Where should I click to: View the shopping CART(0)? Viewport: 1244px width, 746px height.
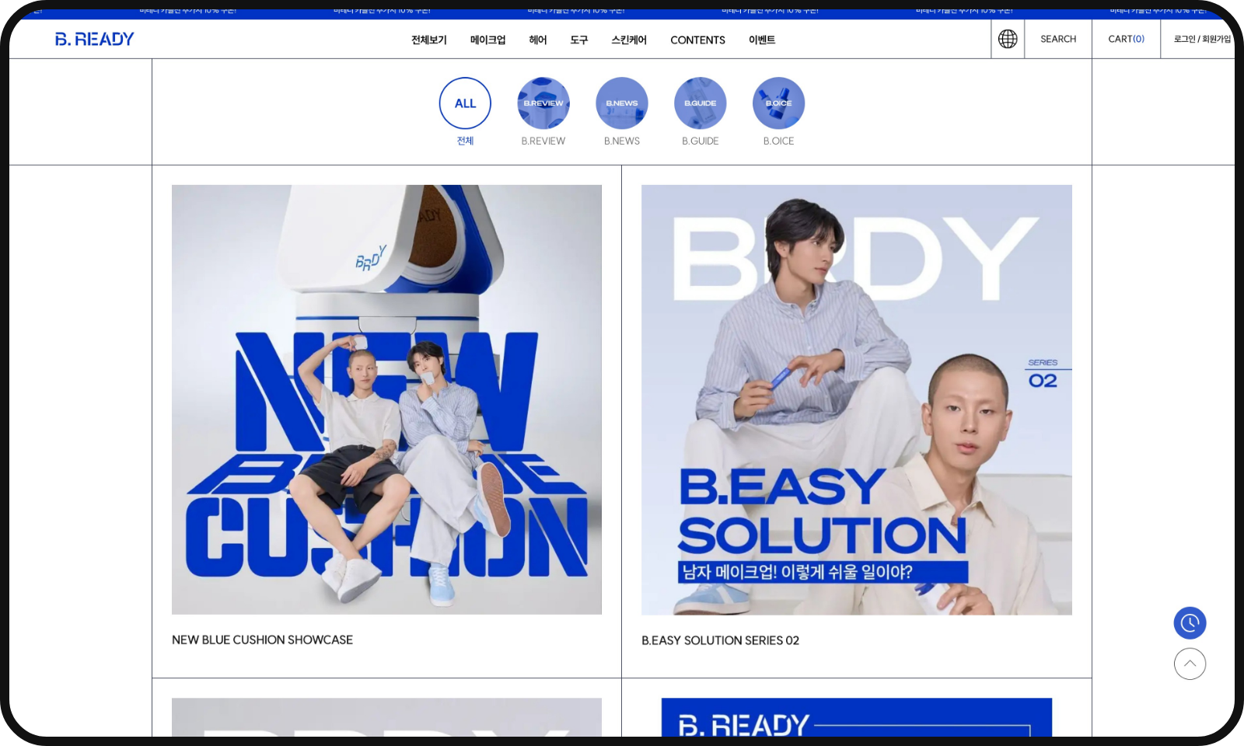tap(1126, 38)
